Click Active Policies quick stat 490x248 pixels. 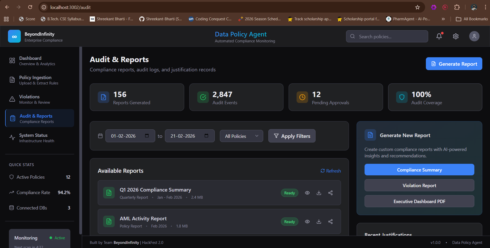40,177
